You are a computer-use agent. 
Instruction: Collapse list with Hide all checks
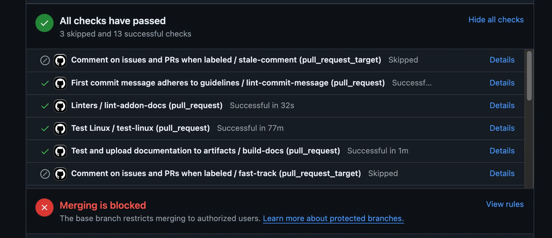tap(496, 20)
